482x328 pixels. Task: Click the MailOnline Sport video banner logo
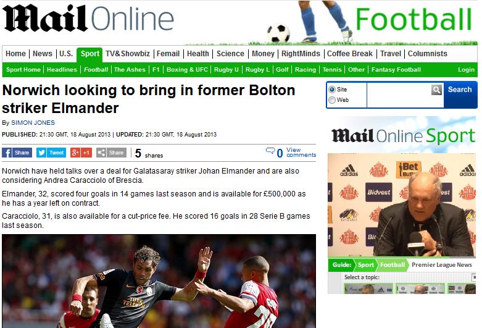[x=403, y=136]
